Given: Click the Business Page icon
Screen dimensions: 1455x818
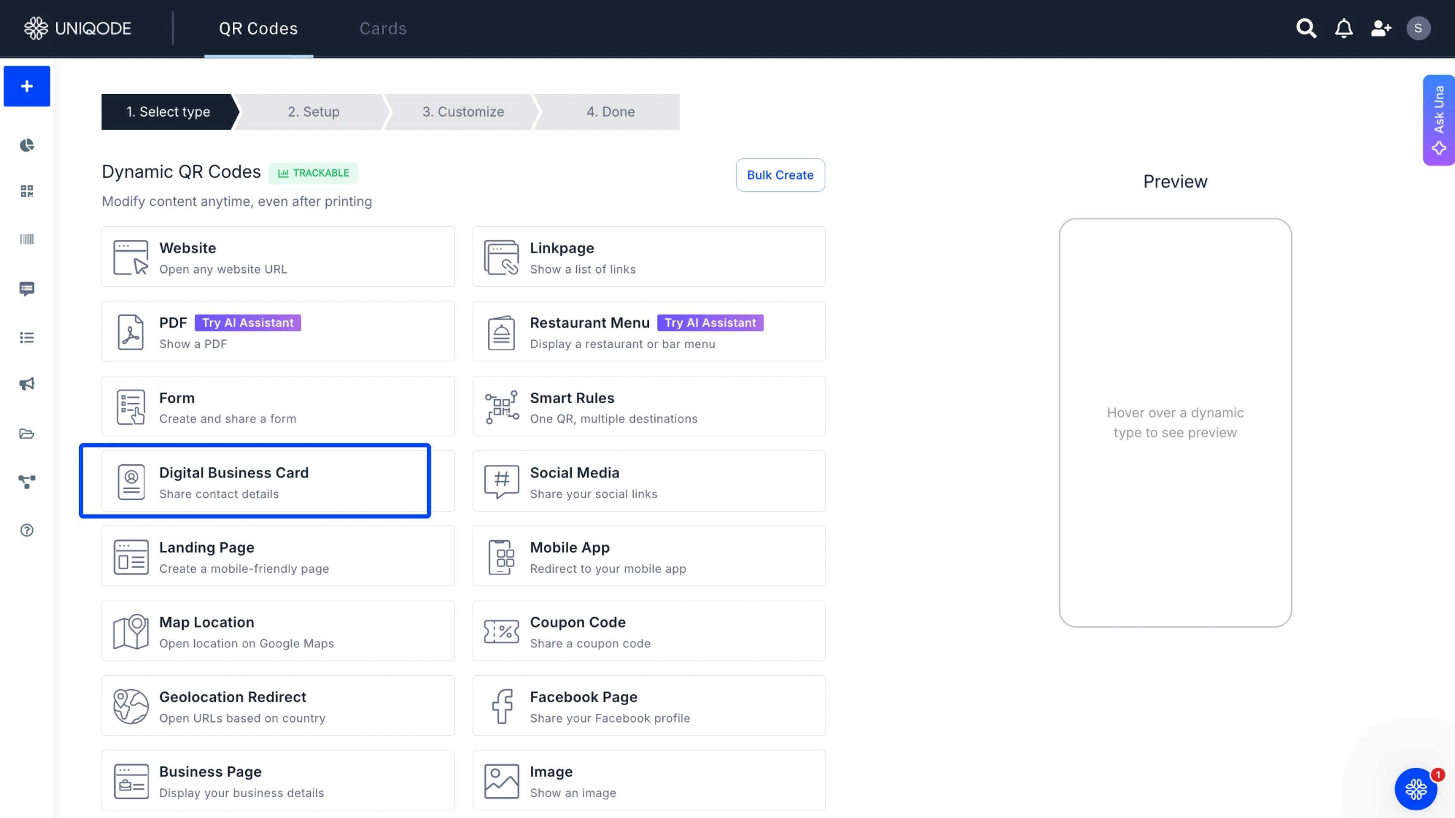Looking at the screenshot, I should [130, 781].
